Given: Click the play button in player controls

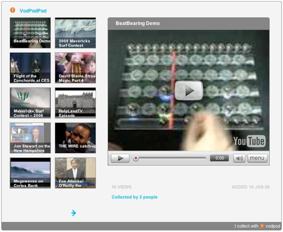Looking at the screenshot, I should point(120,158).
